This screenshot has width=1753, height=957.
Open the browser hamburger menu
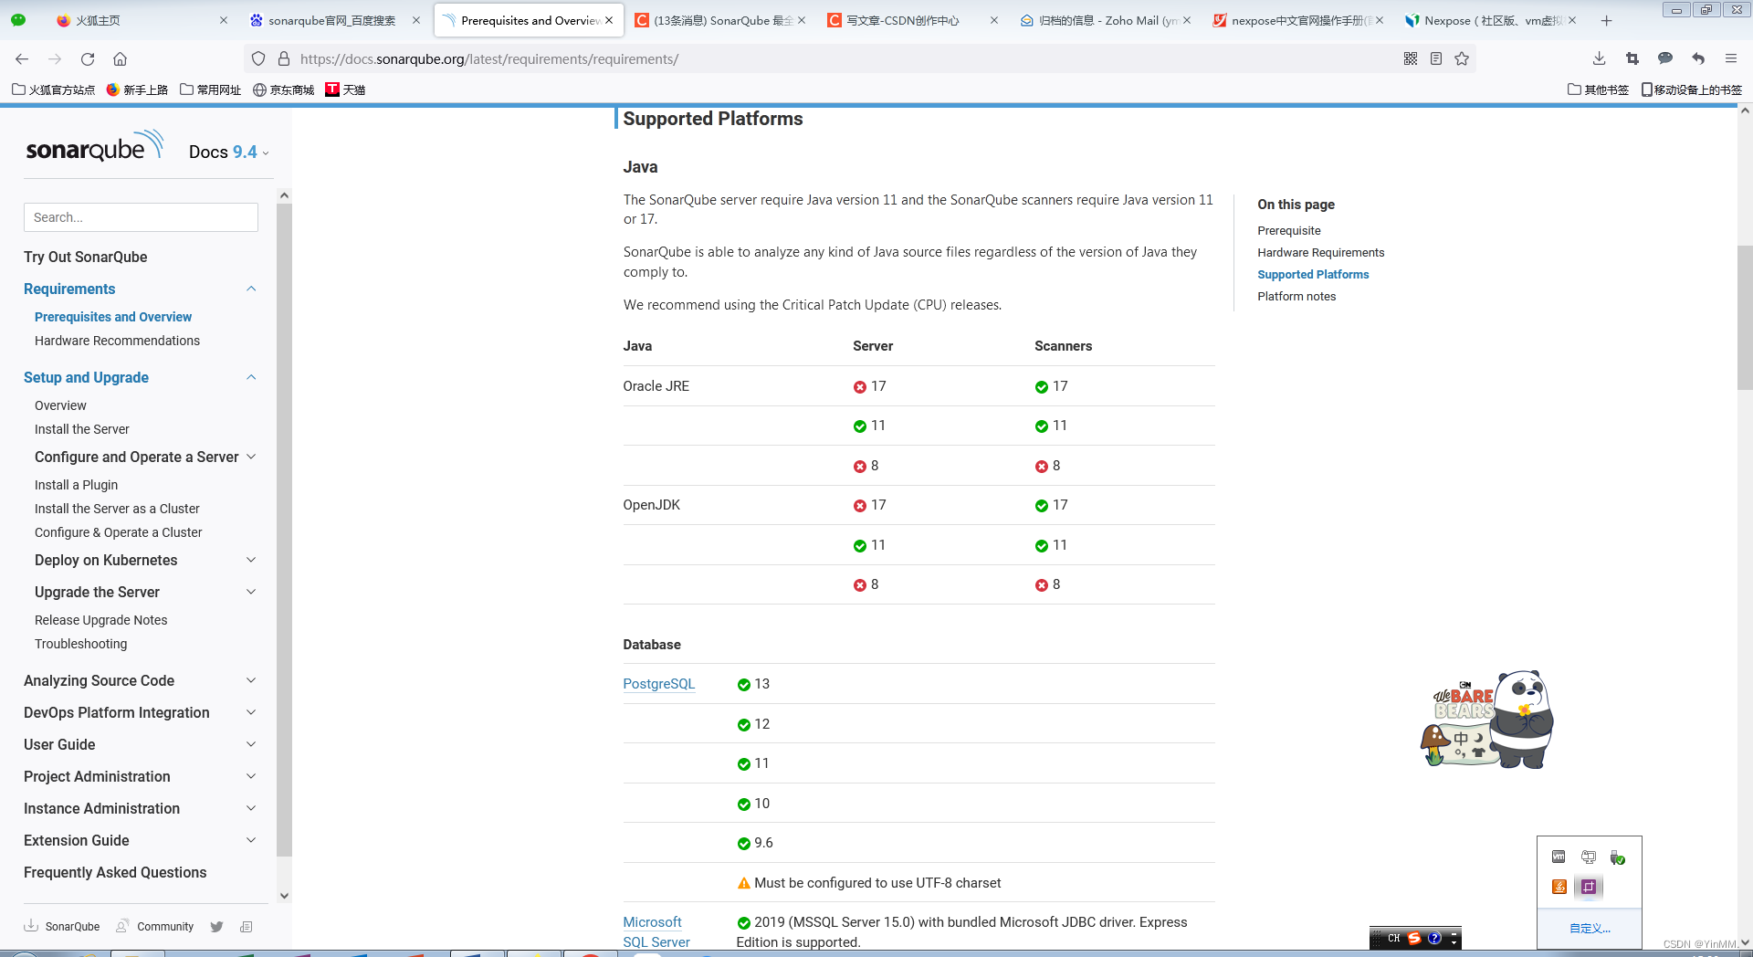click(1731, 58)
